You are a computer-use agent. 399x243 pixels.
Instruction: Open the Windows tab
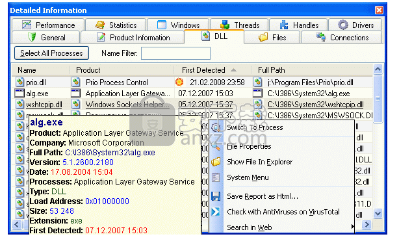click(x=178, y=25)
